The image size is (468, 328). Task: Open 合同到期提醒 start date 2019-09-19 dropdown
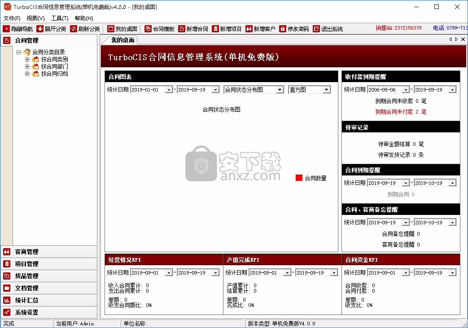[x=406, y=183]
